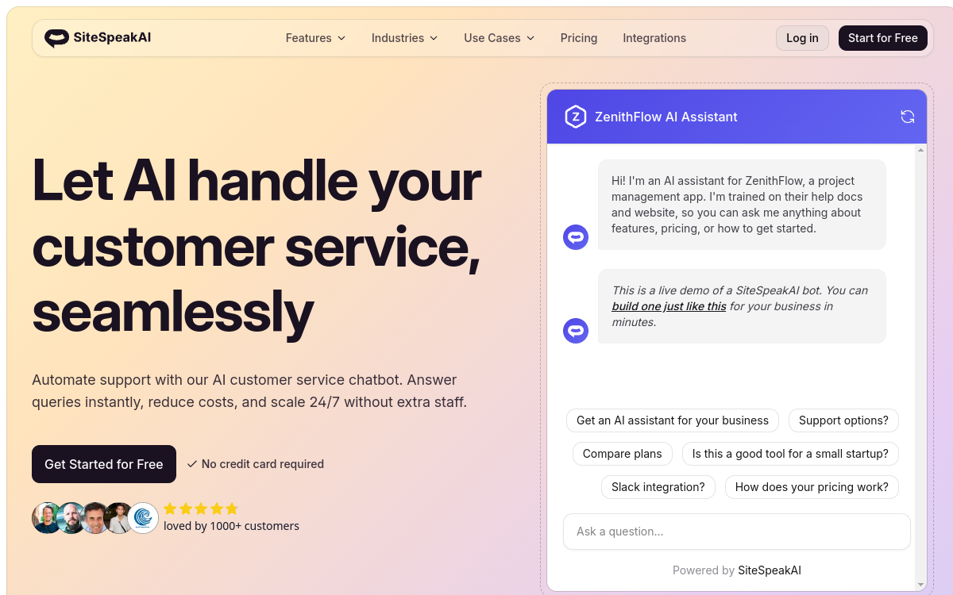This screenshot has height=595, width=953.
Task: Click the last star of the five-star rating
Action: [231, 509]
